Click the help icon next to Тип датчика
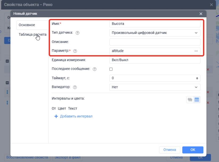This screenshot has width=219, height=162. click(x=77, y=33)
